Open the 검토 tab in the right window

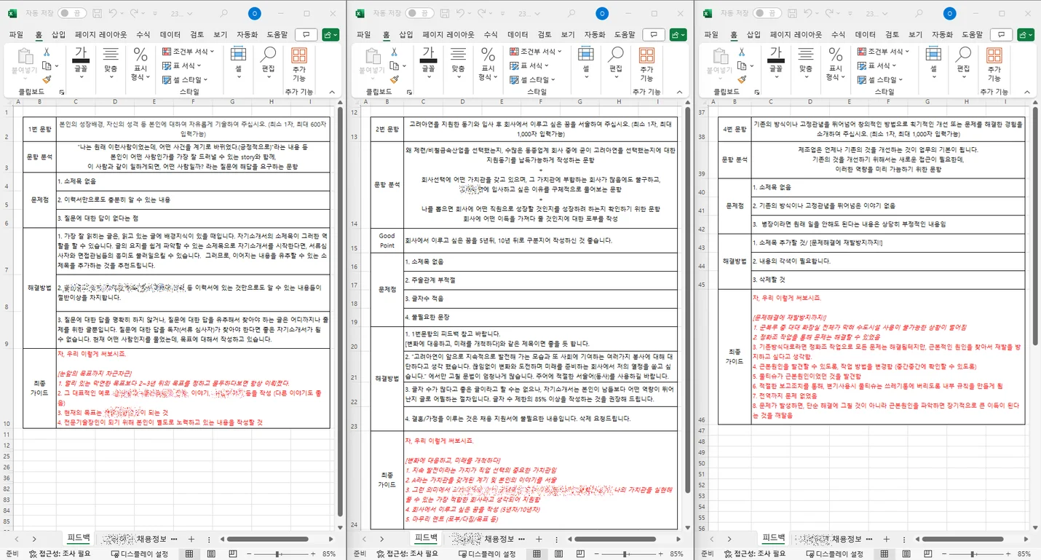[x=892, y=34]
